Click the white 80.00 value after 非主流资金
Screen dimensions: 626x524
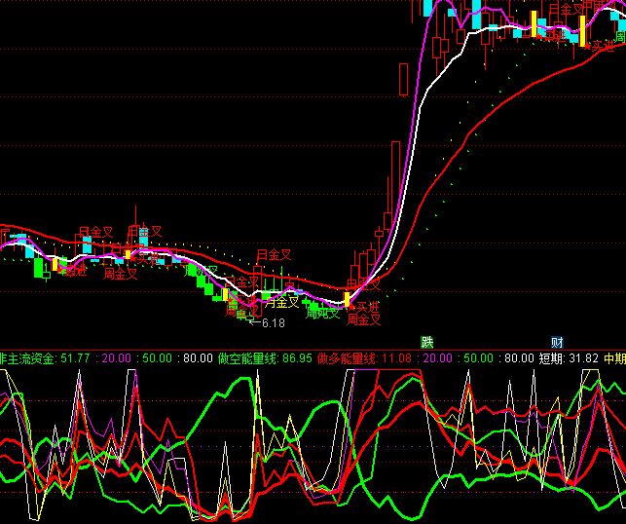coord(196,358)
